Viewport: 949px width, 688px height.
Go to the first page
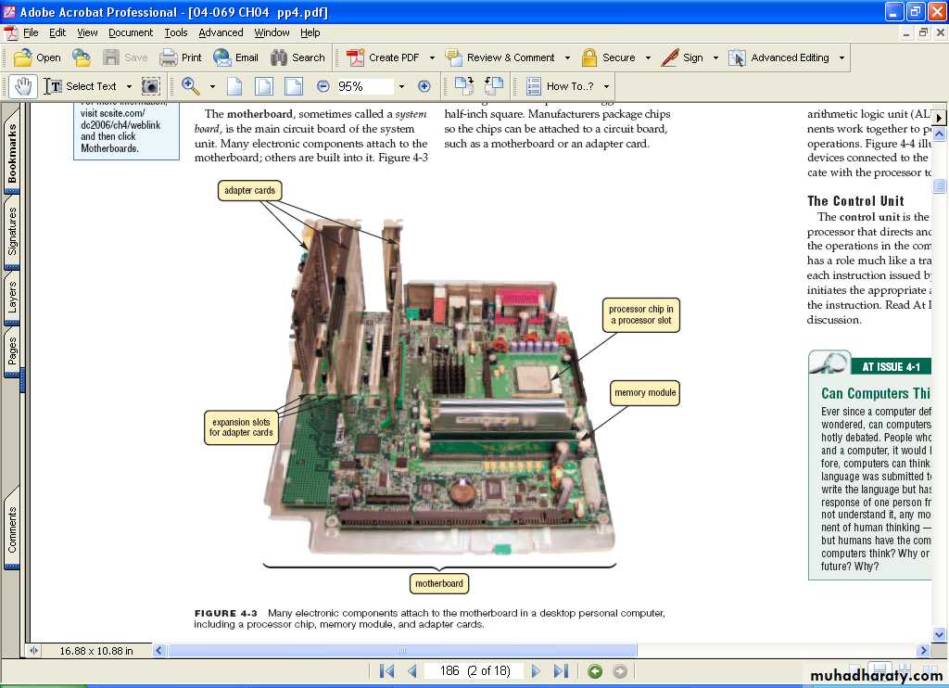click(387, 671)
